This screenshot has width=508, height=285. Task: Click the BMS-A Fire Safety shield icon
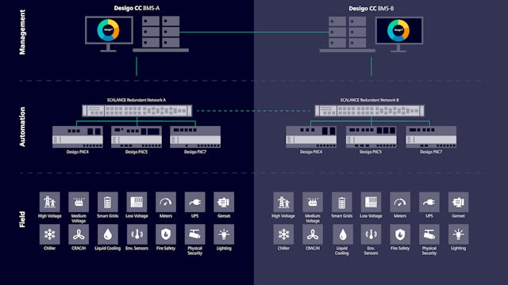tap(166, 234)
